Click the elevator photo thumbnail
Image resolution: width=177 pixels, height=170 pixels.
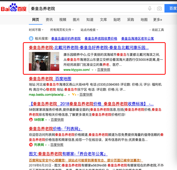44,62
